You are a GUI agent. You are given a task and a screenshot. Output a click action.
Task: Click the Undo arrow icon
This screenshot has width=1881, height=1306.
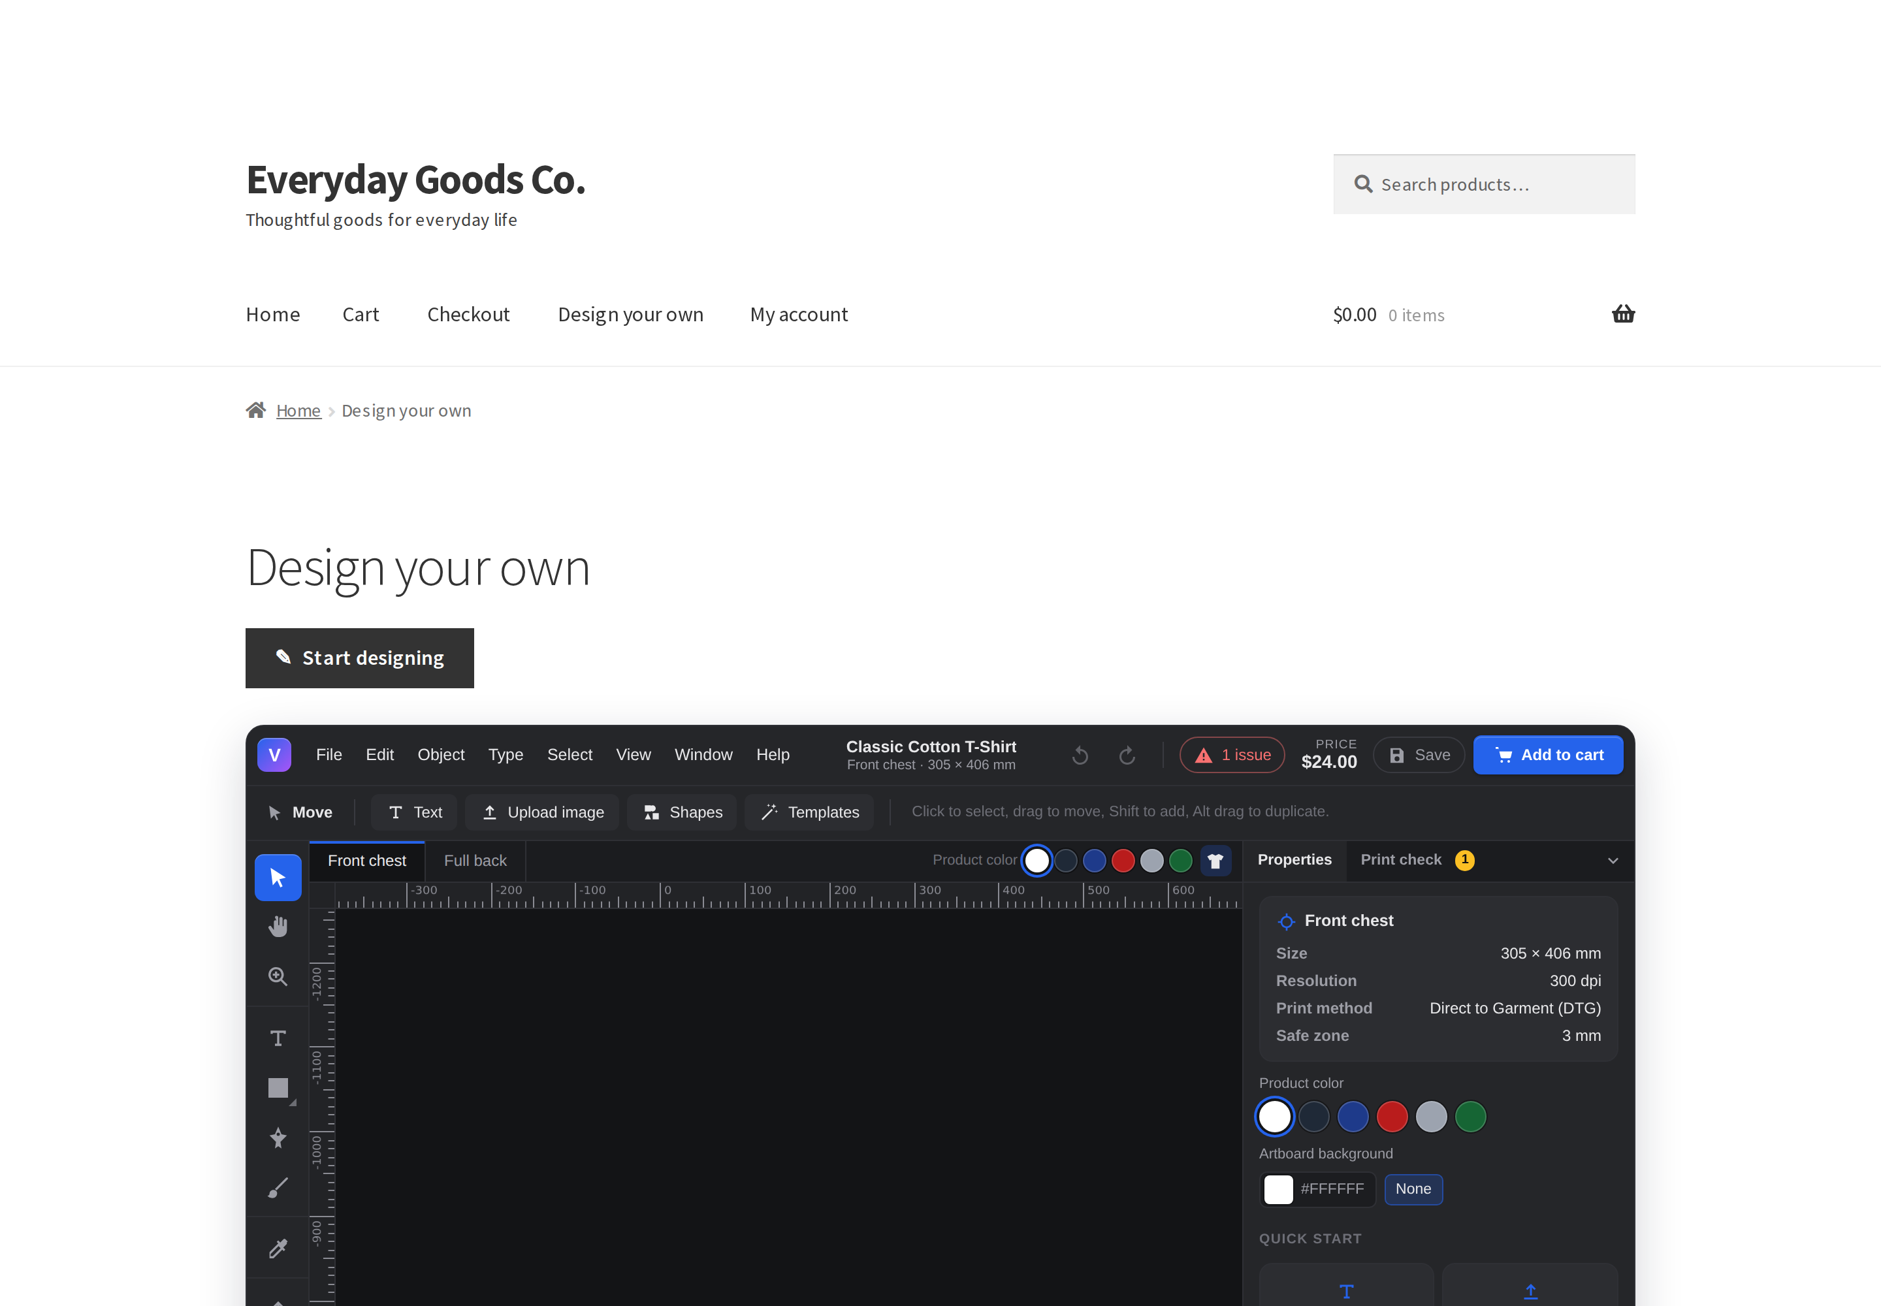(1080, 756)
